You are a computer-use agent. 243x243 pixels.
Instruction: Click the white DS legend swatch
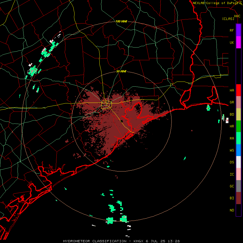(x=238, y=162)
